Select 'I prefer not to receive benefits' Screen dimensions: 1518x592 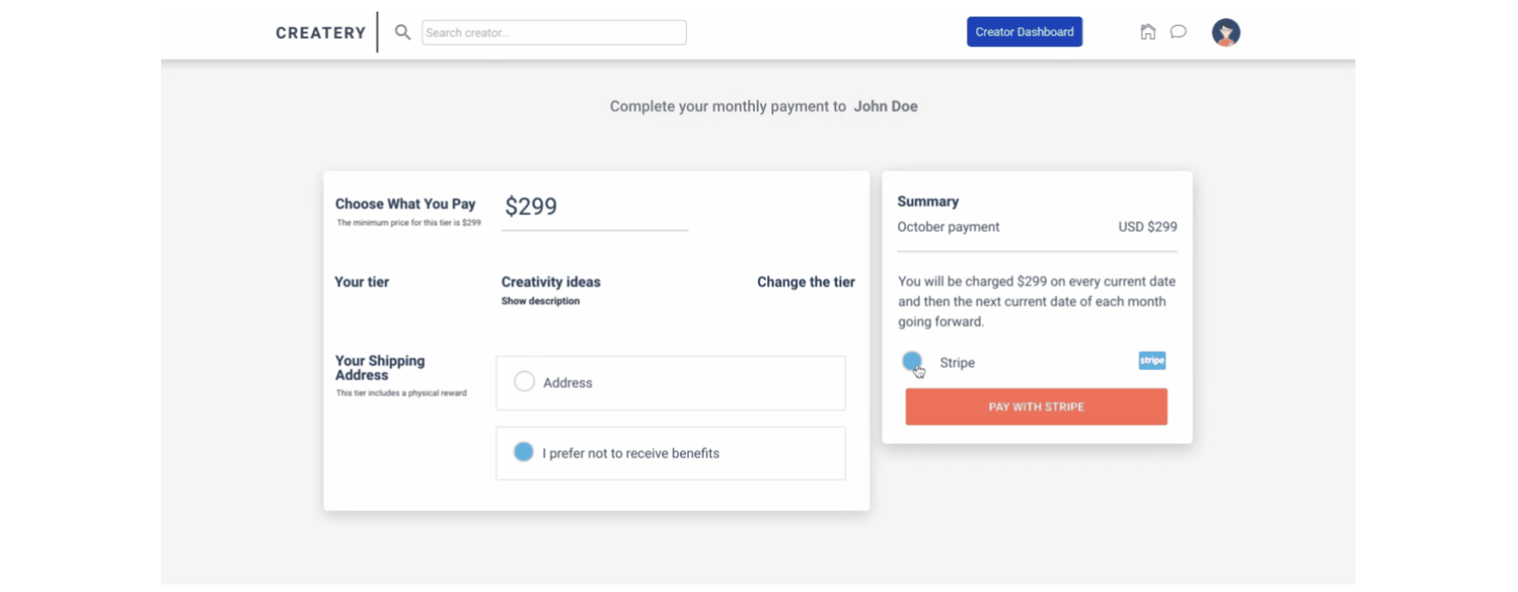[523, 452]
